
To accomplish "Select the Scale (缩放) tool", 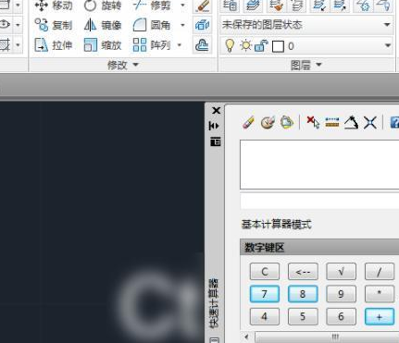I will (103, 45).
